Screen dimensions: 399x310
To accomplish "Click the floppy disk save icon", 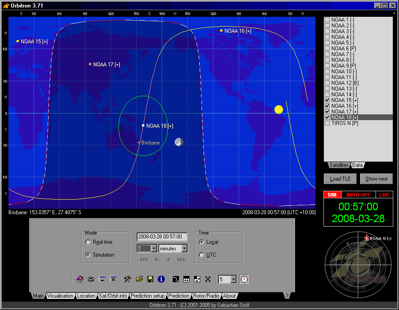I will [x=150, y=279].
